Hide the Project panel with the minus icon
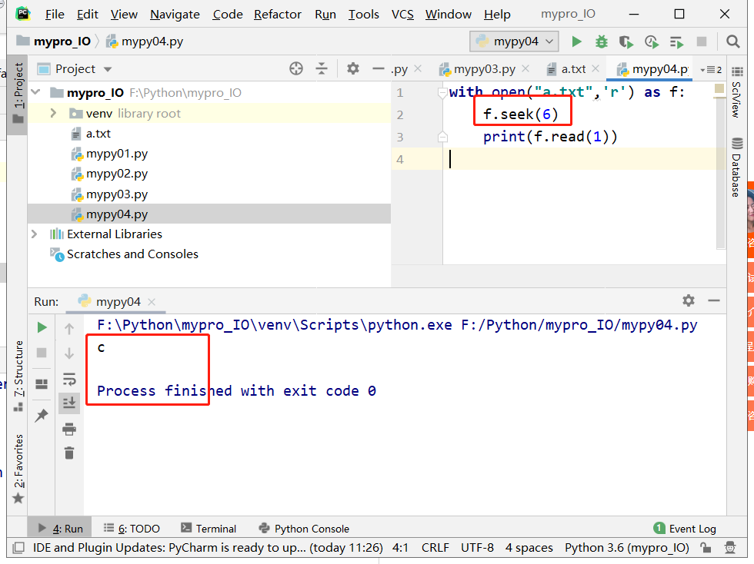This screenshot has width=754, height=564. click(x=379, y=68)
